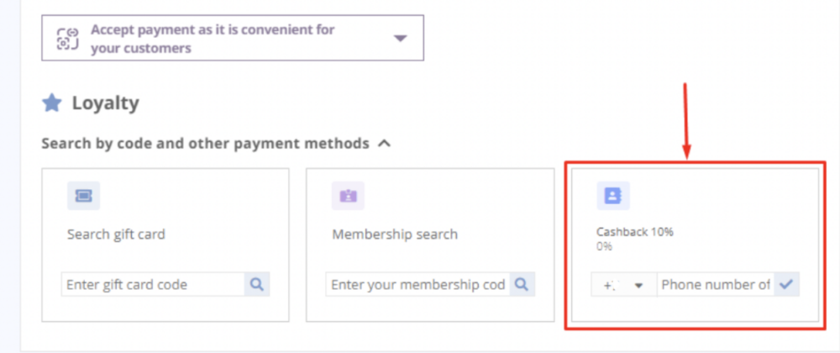Choose the Cashback 10% label
Screen dimensions: 840x353
(x=635, y=232)
